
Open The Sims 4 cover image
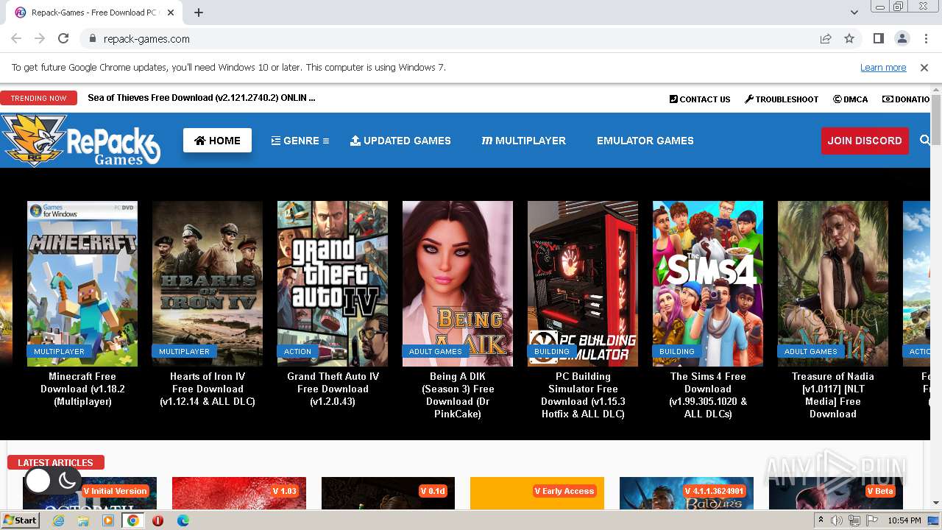click(x=708, y=283)
